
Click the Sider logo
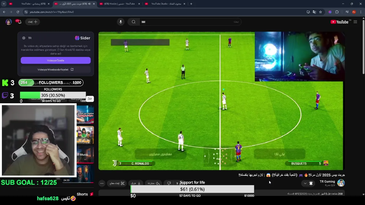82,38
